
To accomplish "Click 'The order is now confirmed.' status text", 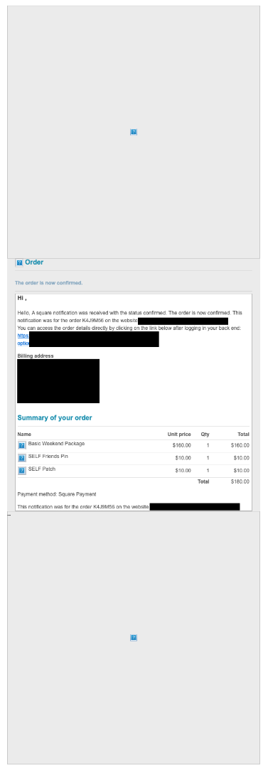I will pos(49,283).
